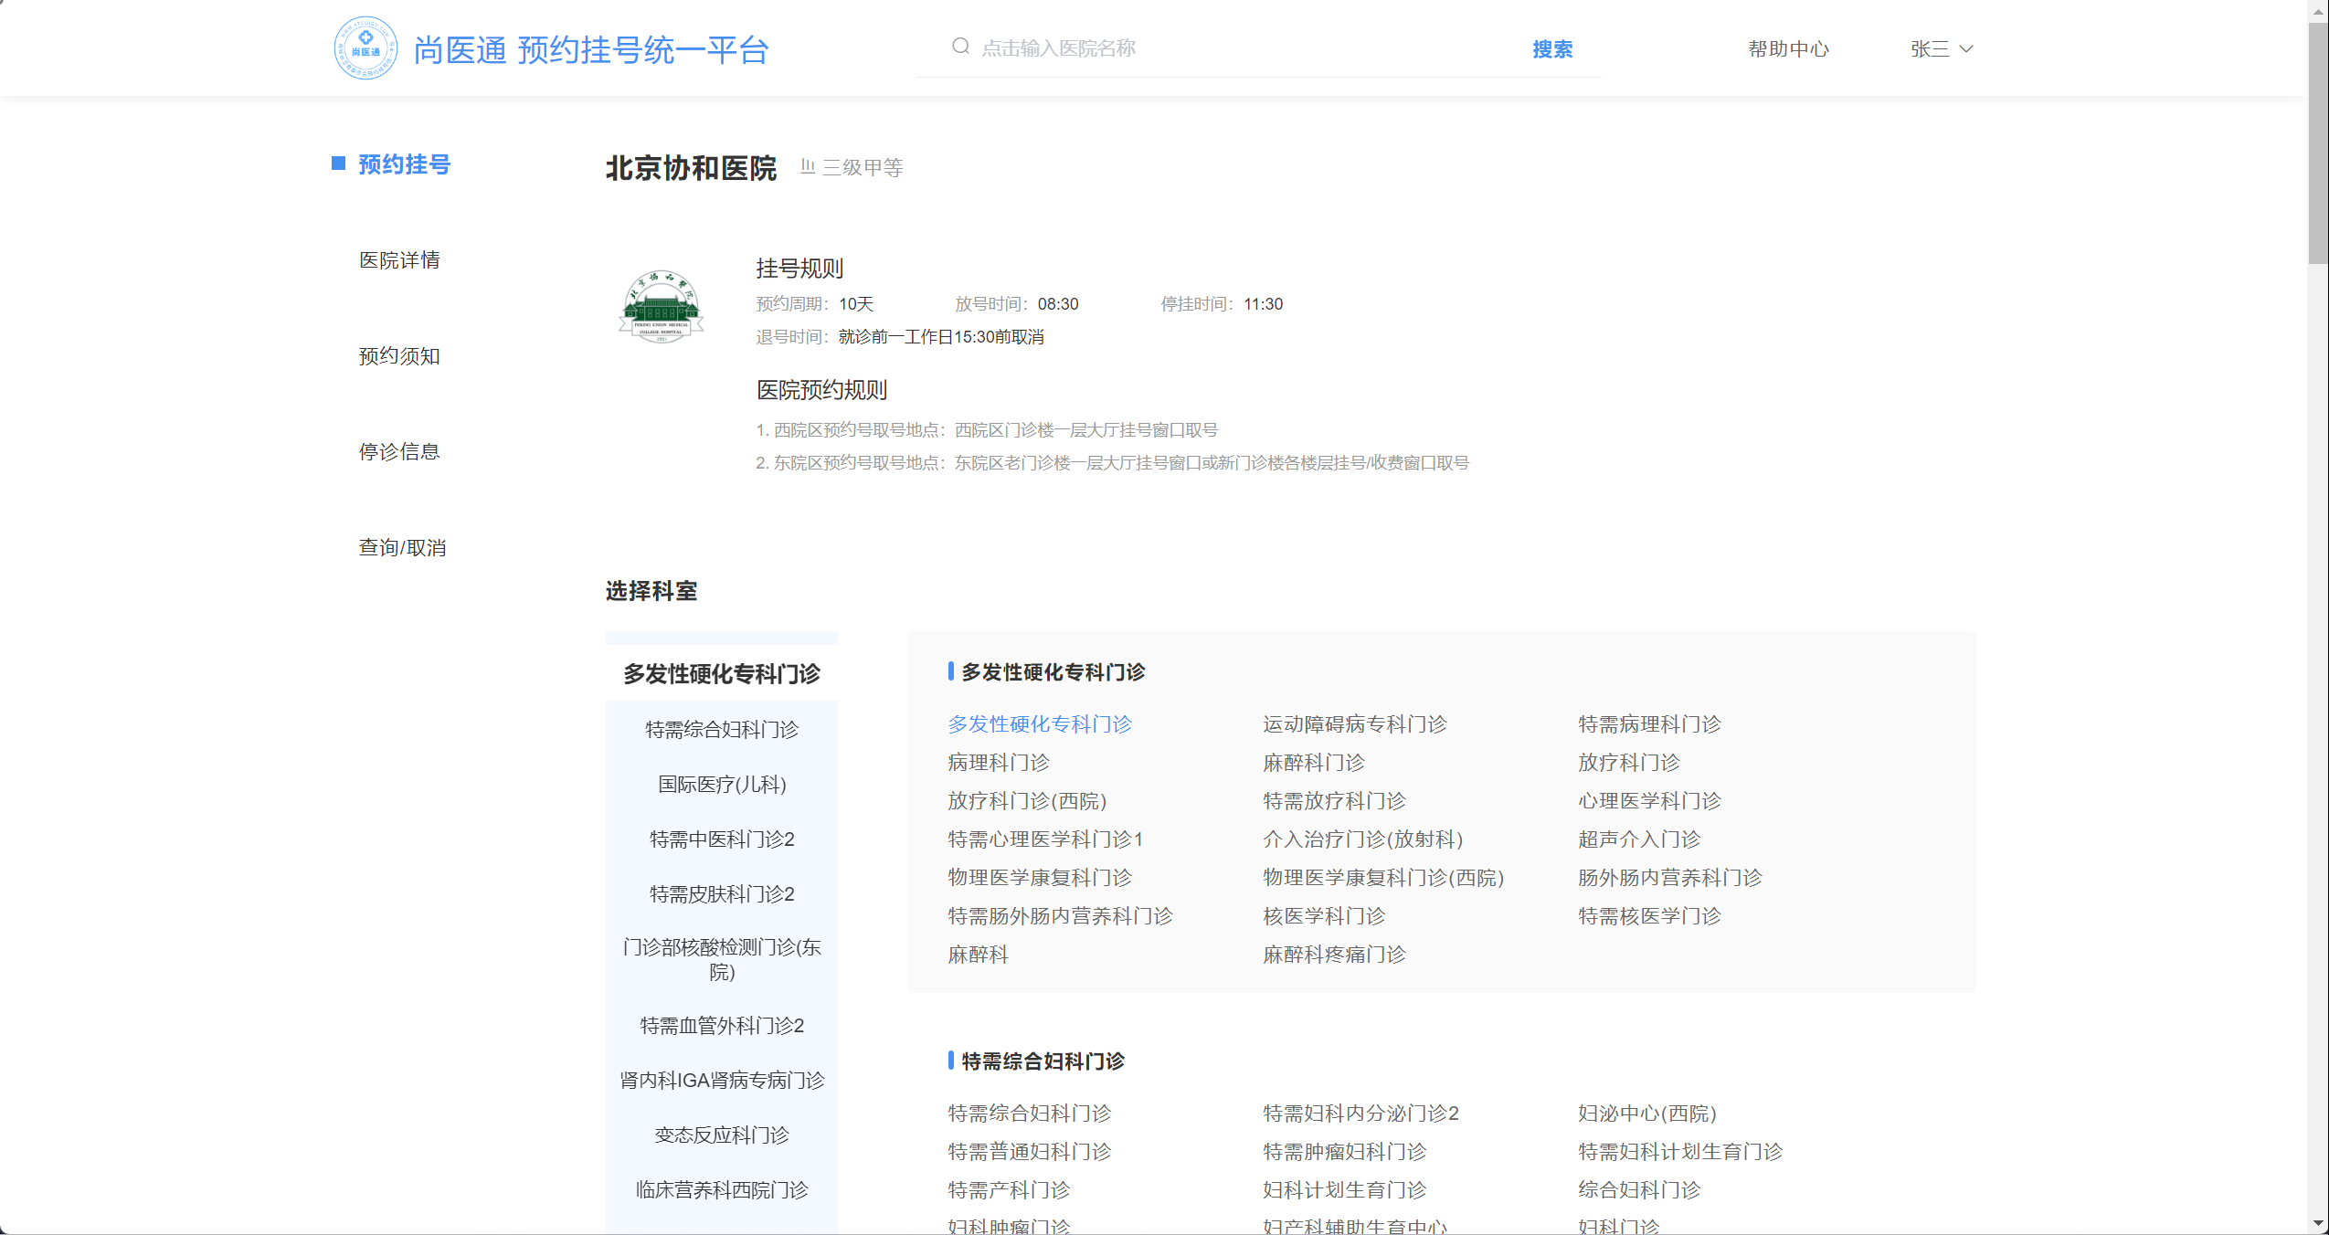Select 特需血管外科门诊2 in department list

click(722, 1025)
